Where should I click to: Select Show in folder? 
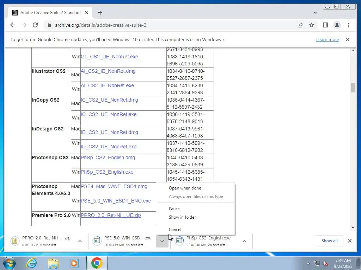[195, 217]
